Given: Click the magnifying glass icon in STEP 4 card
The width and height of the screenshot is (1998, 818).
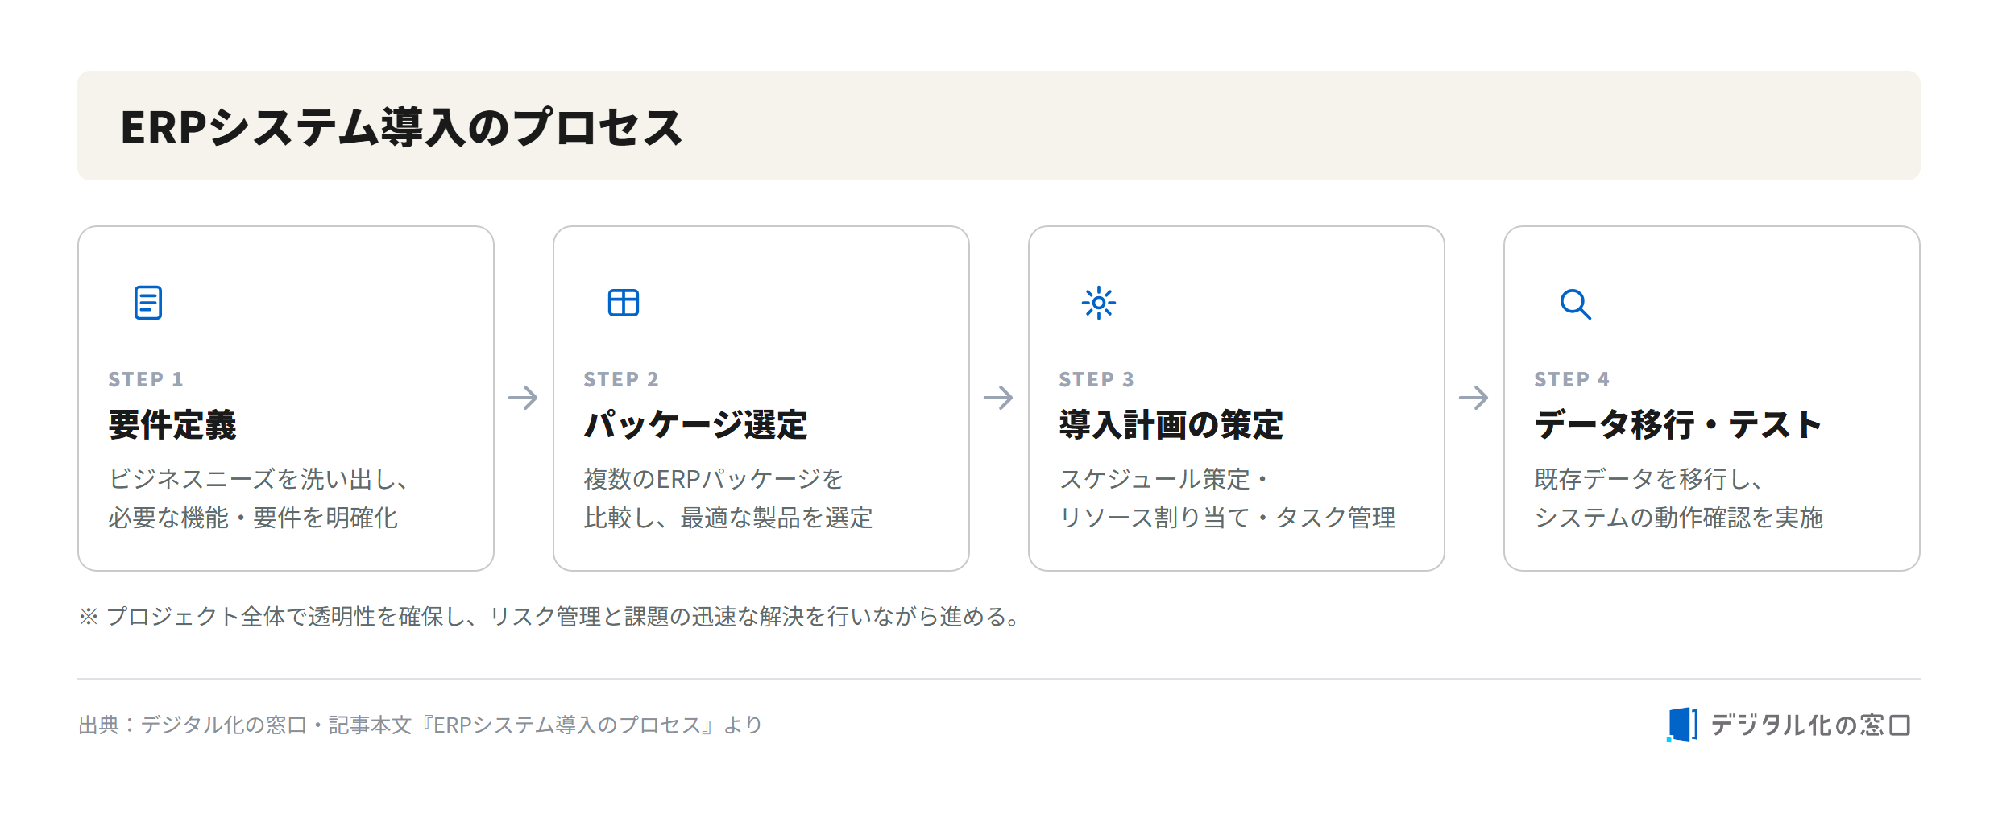Looking at the screenshot, I should tap(1575, 304).
